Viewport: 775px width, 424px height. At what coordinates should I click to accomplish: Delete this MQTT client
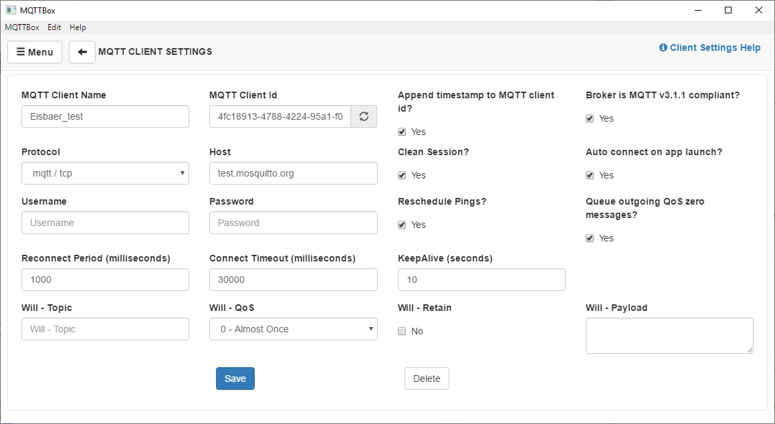coord(427,379)
